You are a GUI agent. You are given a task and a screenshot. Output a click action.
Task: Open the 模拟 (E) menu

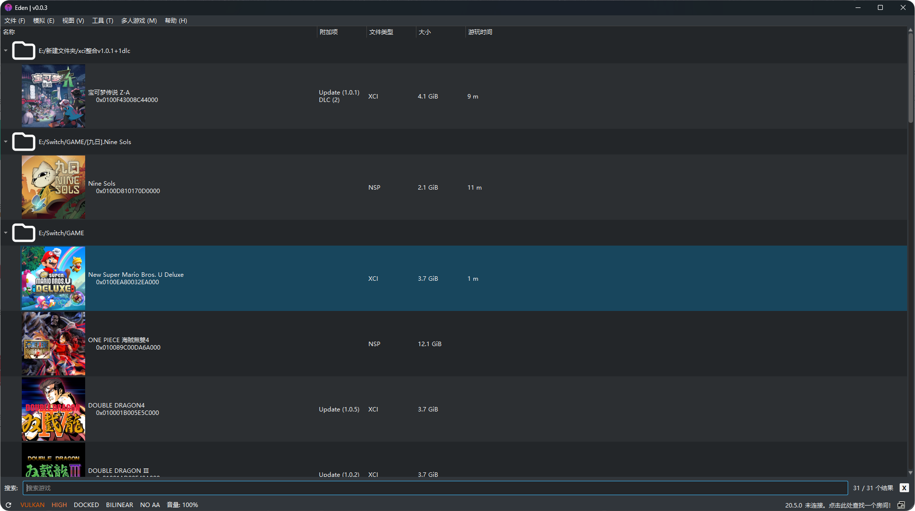point(44,20)
